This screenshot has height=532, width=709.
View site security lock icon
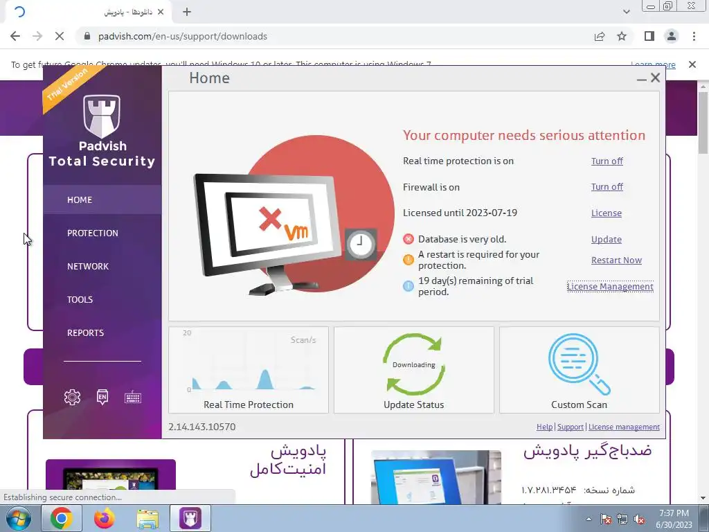click(x=87, y=36)
